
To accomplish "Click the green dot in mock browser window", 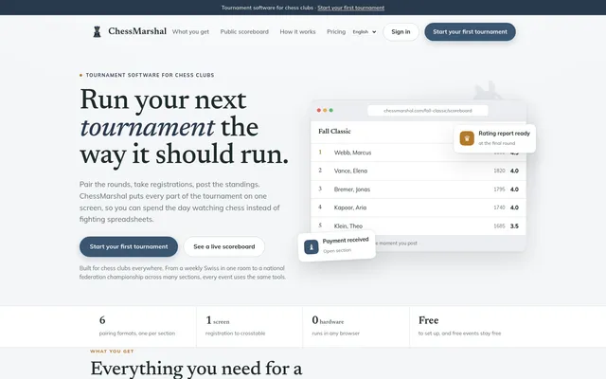I will pyautogui.click(x=330, y=110).
